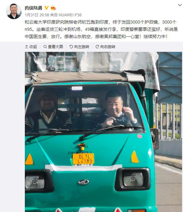Screen dimensions: 183x212
Task: Click the crown membership badge icon
Action: [x=53, y=8]
